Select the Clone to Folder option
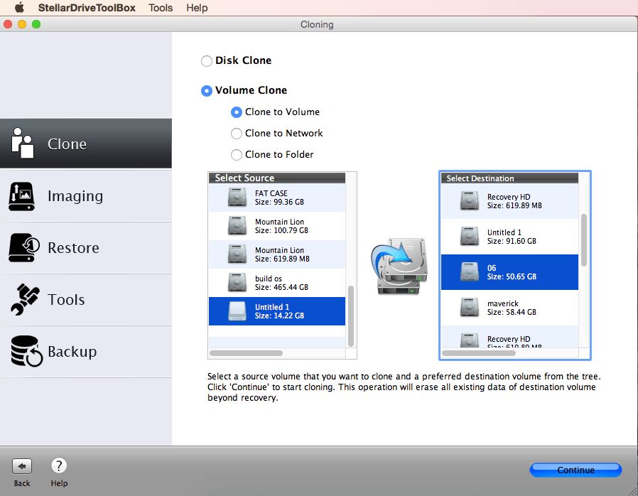 coord(236,154)
